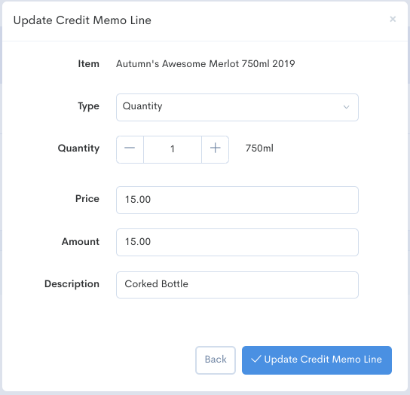Click the Autumn's Awesome Merlot item name

[x=206, y=64]
